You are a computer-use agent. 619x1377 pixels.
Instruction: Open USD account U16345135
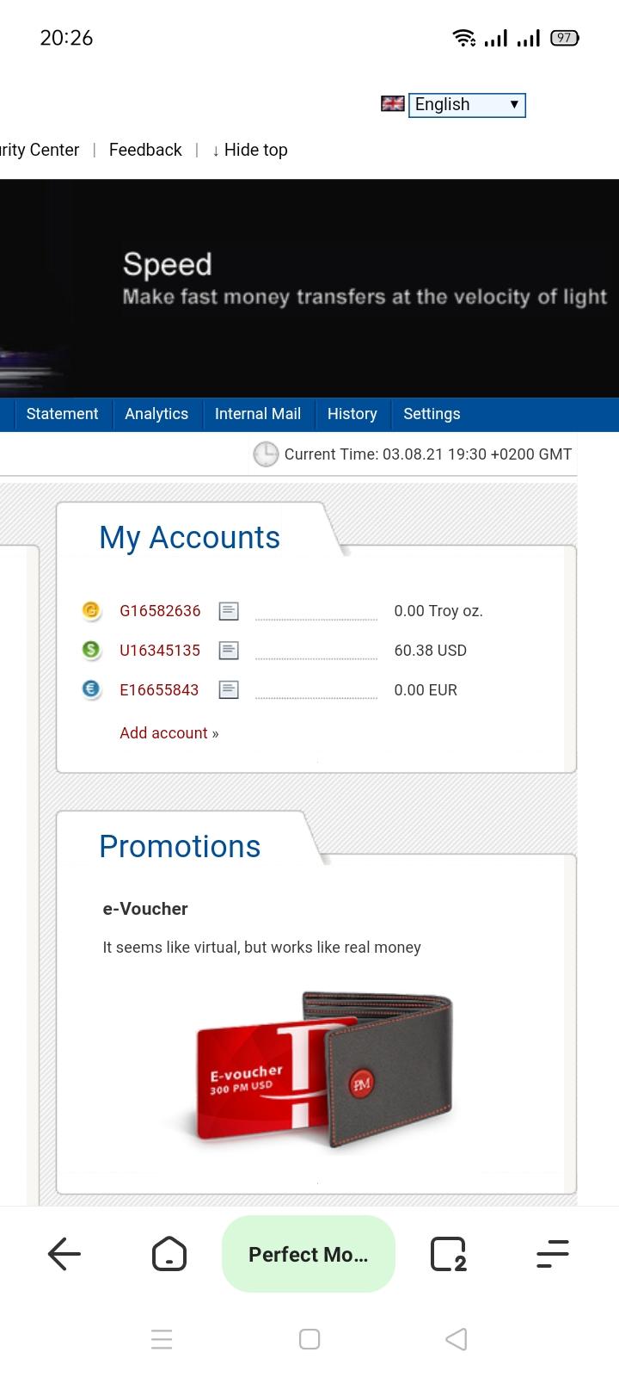pos(160,651)
